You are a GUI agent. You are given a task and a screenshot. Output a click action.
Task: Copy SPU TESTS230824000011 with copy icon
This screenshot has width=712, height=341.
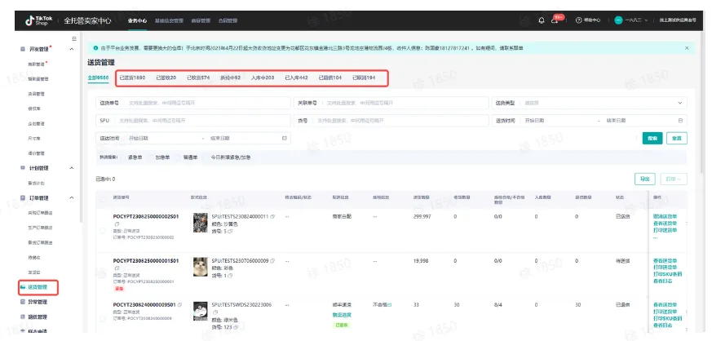[x=272, y=217]
